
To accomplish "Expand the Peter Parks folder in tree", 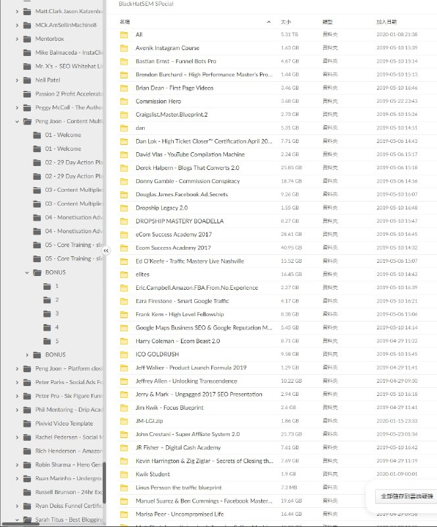I will pyautogui.click(x=18, y=382).
